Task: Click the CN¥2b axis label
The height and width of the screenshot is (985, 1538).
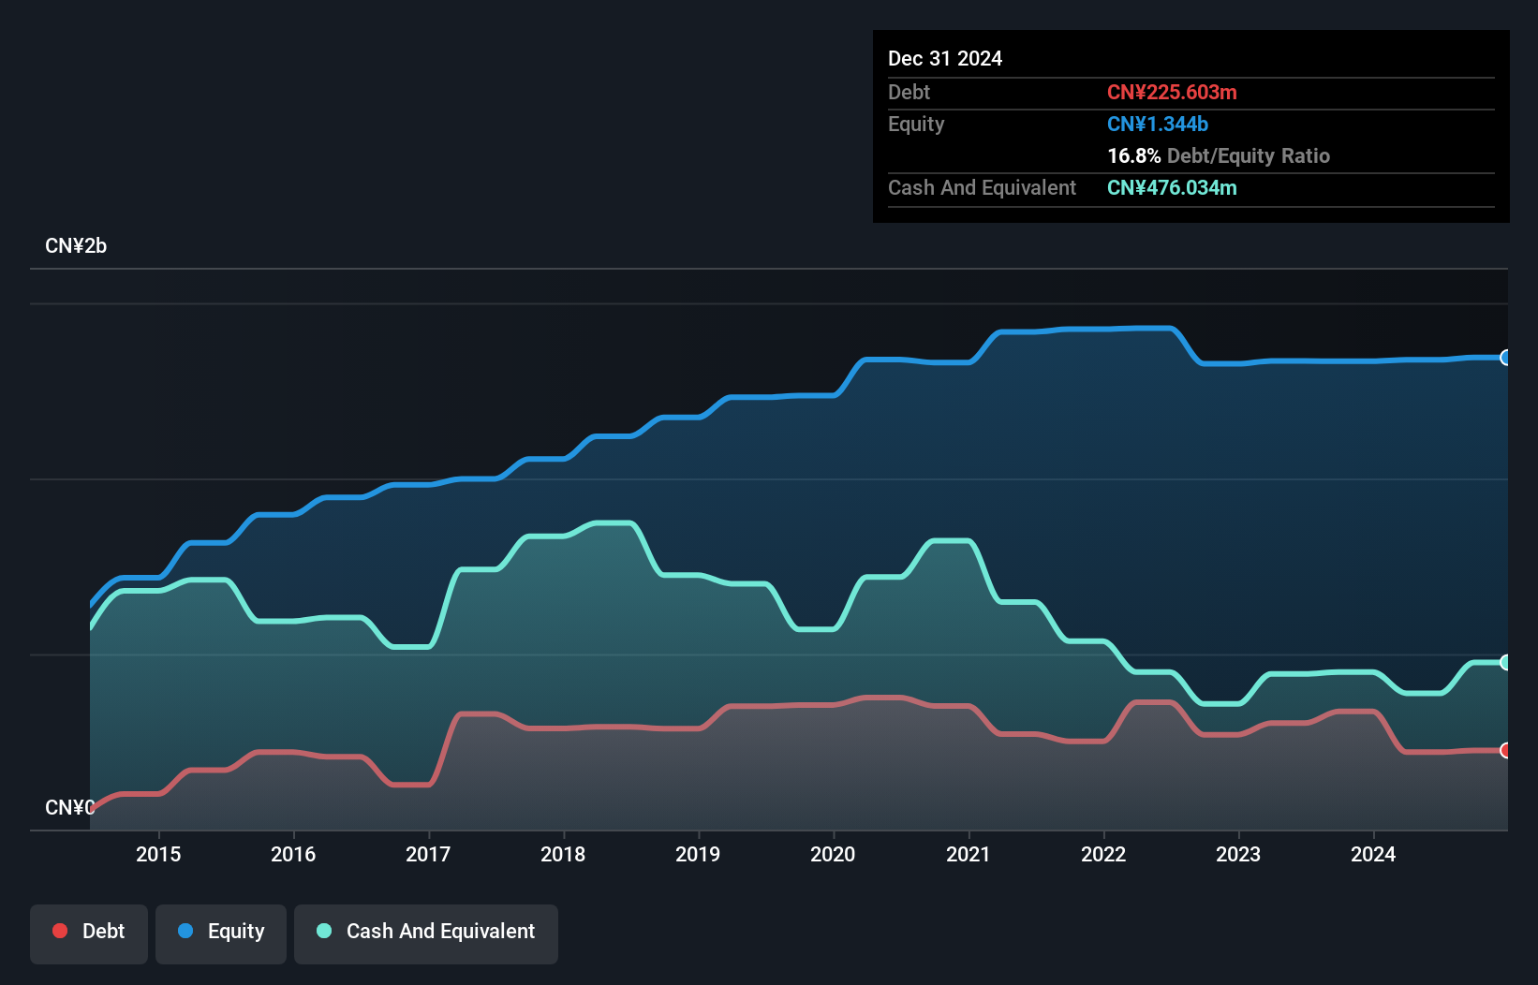Action: (77, 245)
